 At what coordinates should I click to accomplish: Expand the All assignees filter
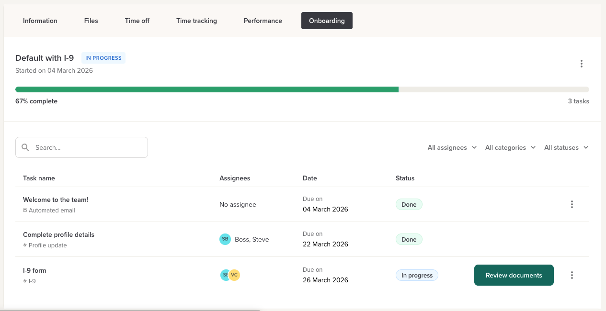click(452, 148)
